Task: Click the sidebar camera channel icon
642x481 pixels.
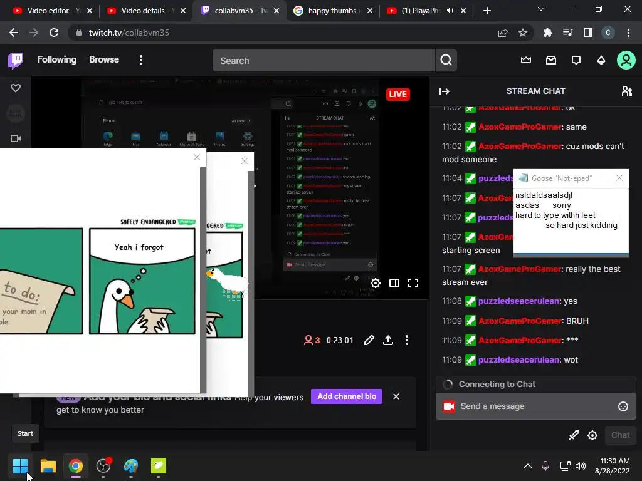Action: 16,138
